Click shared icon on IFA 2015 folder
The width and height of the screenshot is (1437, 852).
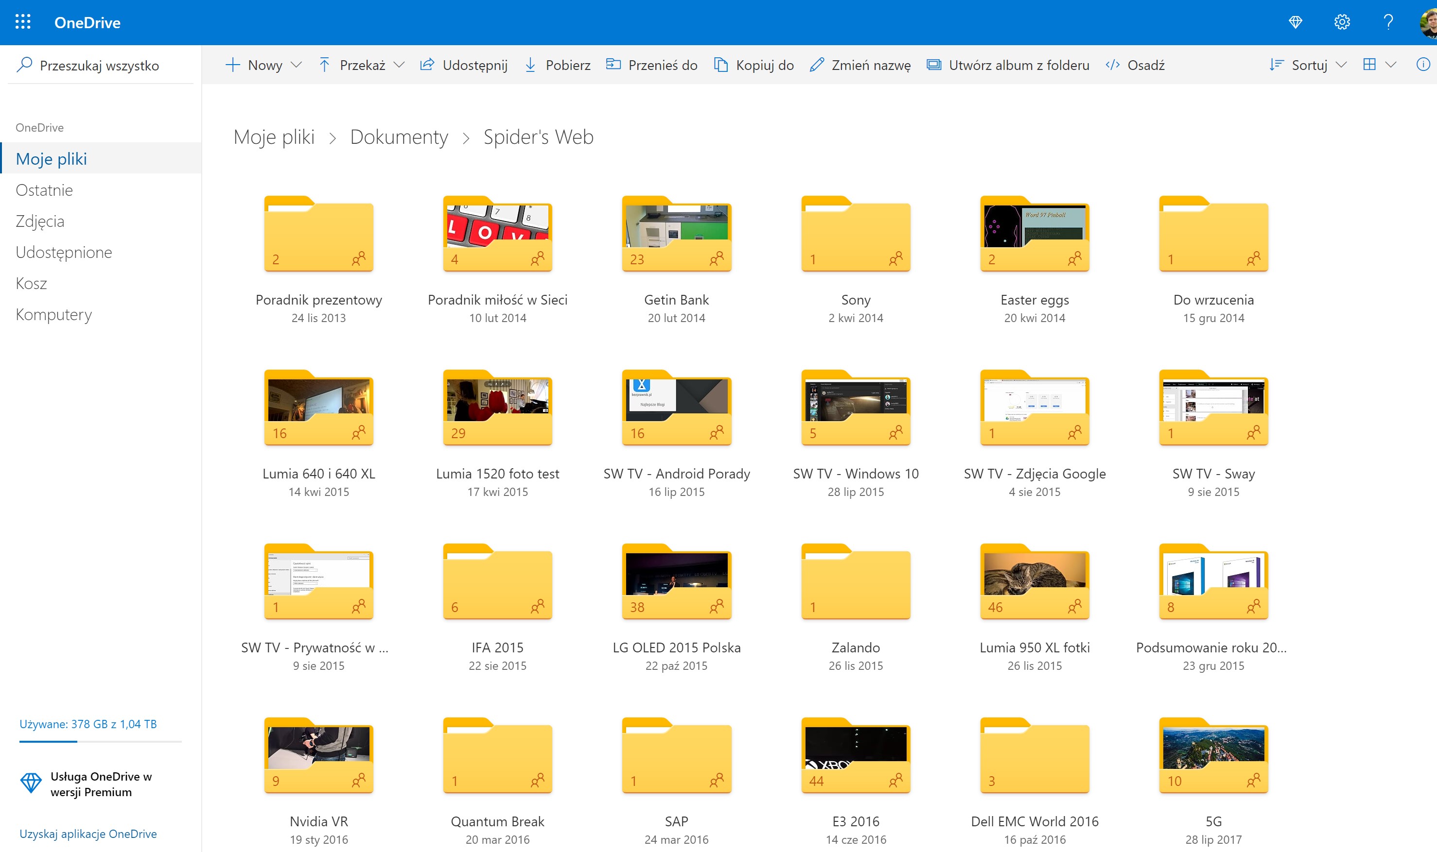pyautogui.click(x=537, y=606)
